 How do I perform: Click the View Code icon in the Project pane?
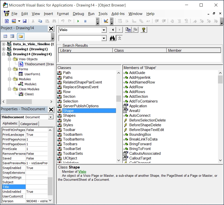pyautogui.click(x=5, y=36)
